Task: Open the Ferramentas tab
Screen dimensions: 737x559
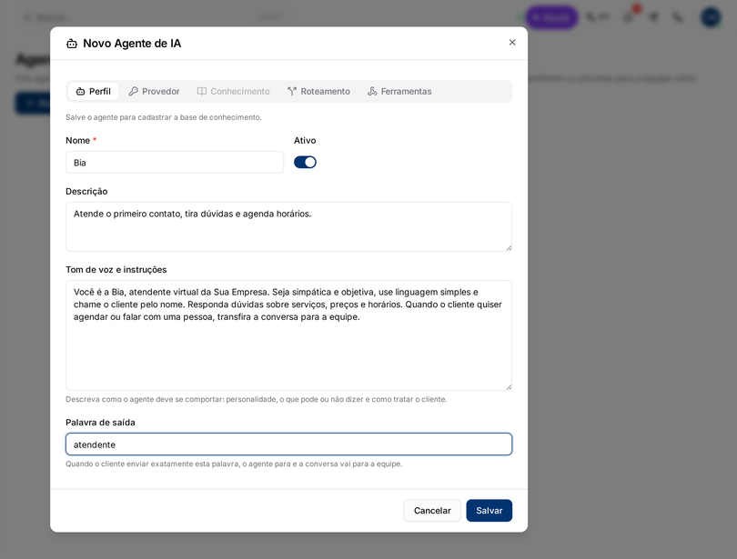Action: point(399,91)
